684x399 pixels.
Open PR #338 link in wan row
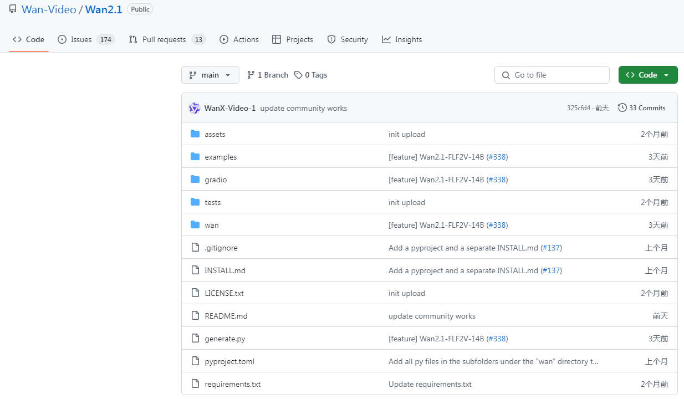[497, 225]
